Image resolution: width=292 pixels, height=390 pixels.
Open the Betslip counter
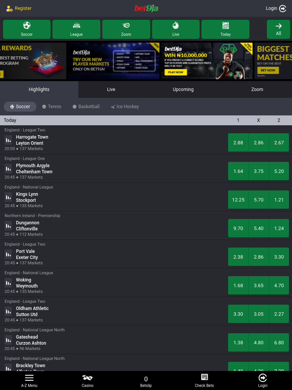pyautogui.click(x=146, y=382)
